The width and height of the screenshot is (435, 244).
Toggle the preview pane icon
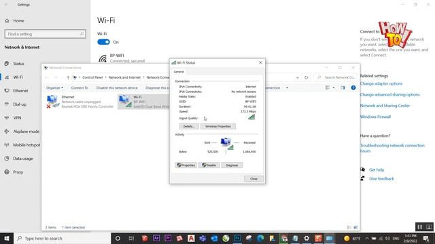coord(343,87)
